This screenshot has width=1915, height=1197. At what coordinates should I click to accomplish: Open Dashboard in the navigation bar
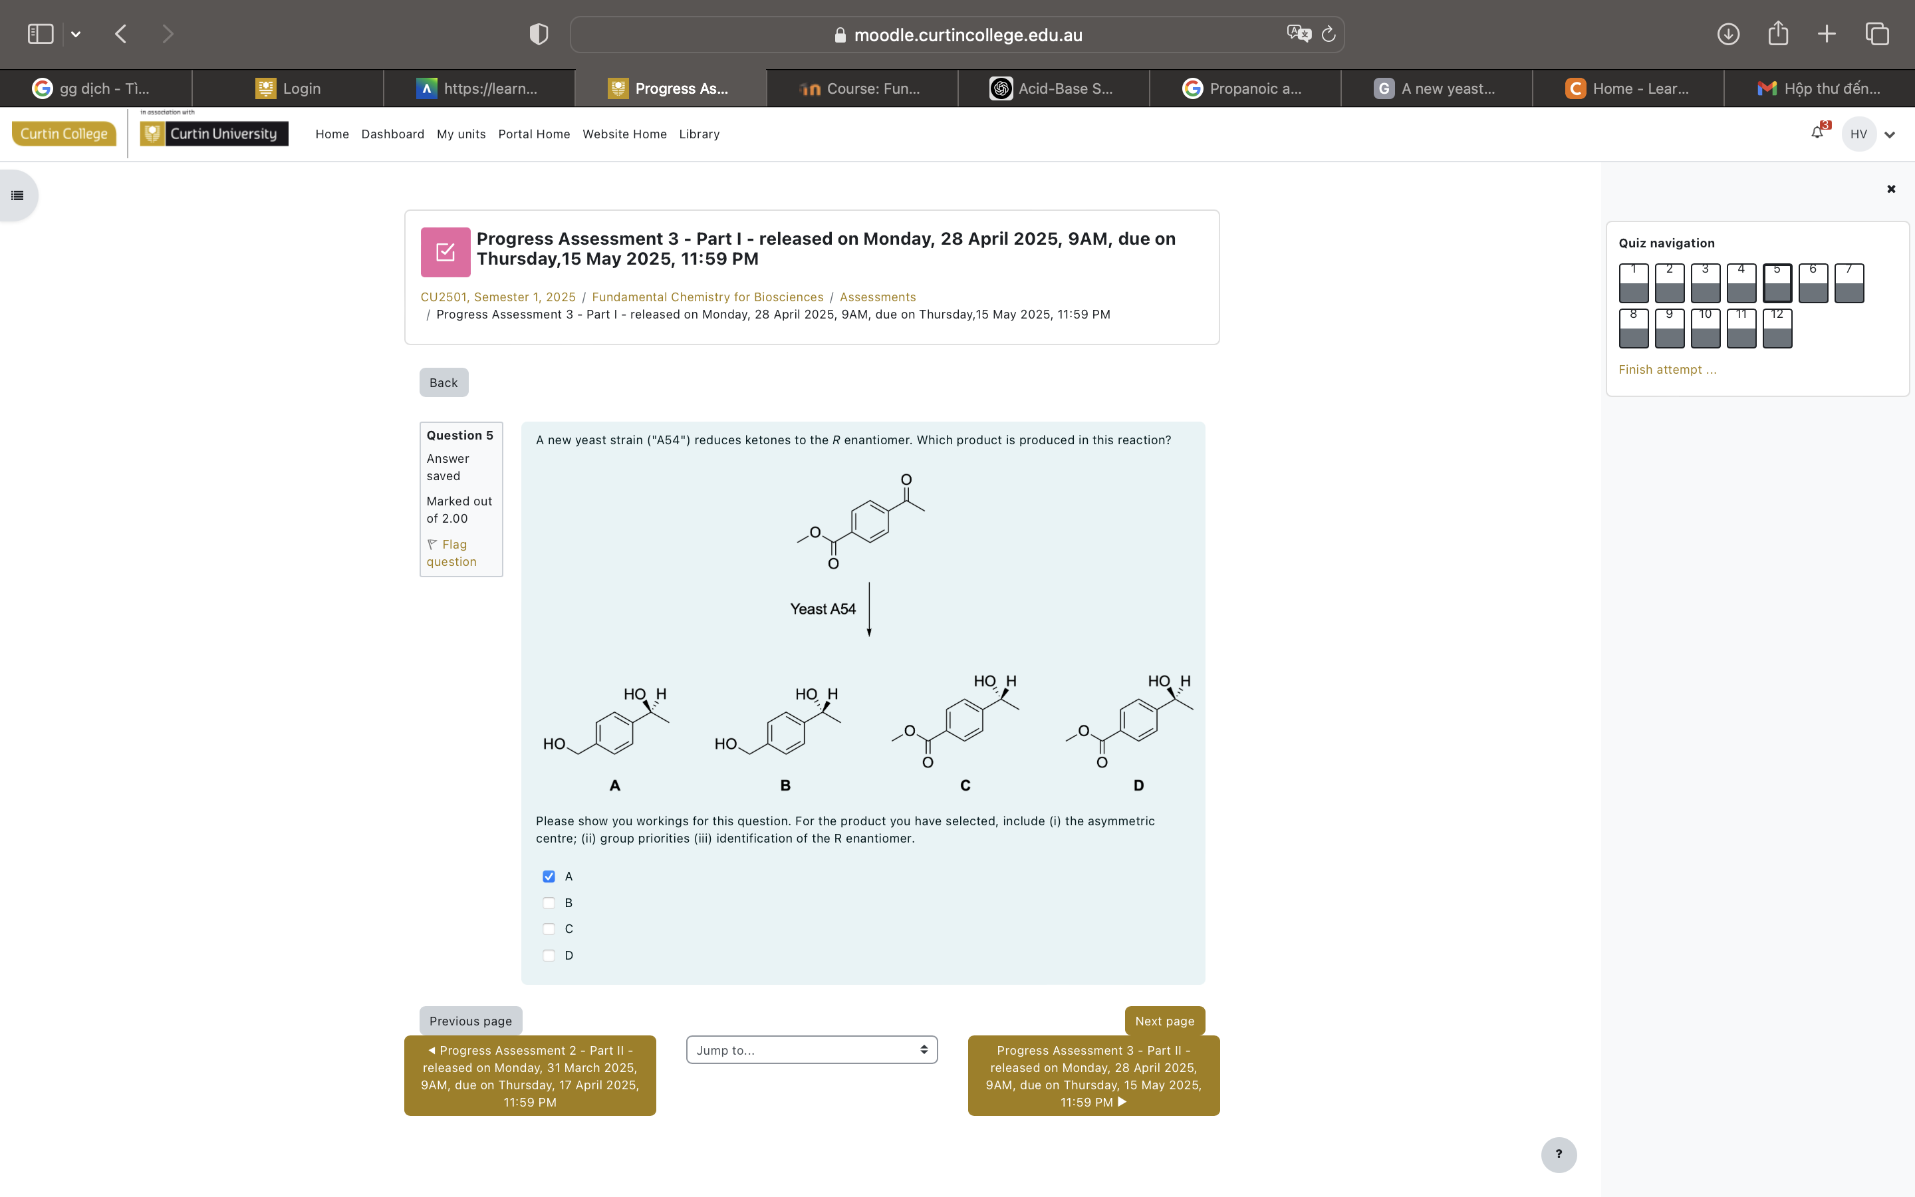point(392,134)
